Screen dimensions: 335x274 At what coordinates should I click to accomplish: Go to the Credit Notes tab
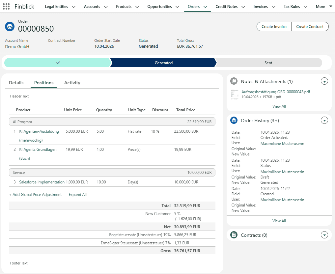[227, 6]
